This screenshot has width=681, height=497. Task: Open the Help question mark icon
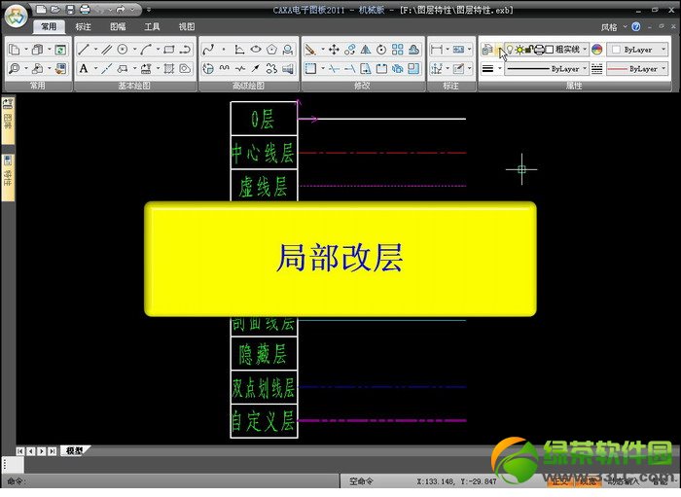pos(636,27)
